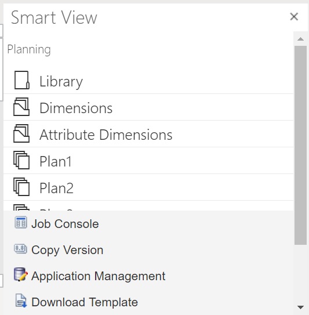The image size is (309, 315).
Task: Open the Application Management action
Action: pos(99,276)
